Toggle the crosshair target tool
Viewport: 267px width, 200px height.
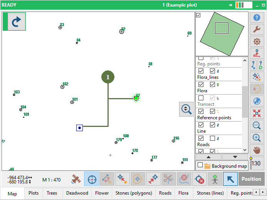pos(92,179)
